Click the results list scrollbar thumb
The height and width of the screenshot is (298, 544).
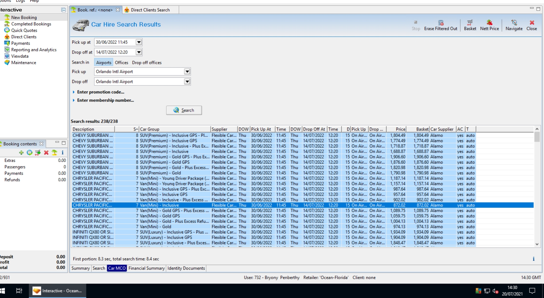point(537,137)
